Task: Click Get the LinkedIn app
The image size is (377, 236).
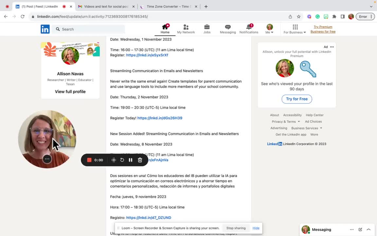Action: pyautogui.click(x=291, y=135)
